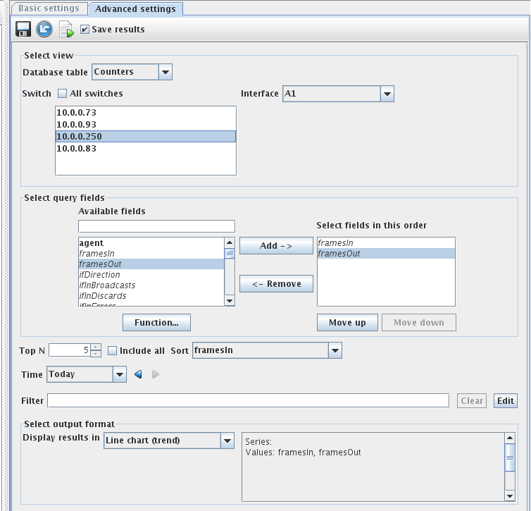Open the Display results in dropdown
Screen dimensions: 531x511
click(x=227, y=441)
